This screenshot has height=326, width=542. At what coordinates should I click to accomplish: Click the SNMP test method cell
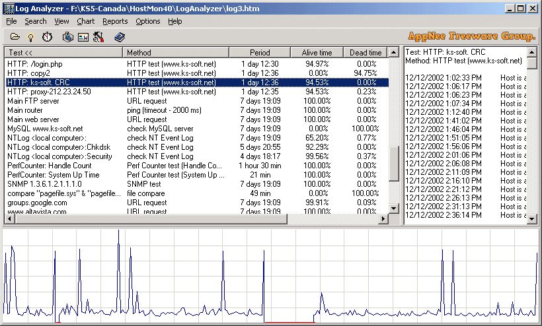click(x=144, y=184)
